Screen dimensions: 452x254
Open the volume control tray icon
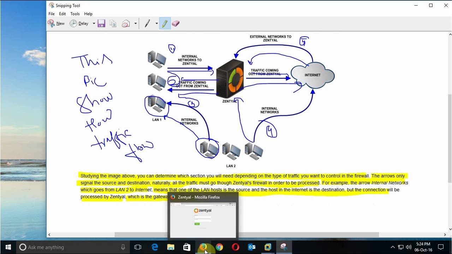point(409,247)
